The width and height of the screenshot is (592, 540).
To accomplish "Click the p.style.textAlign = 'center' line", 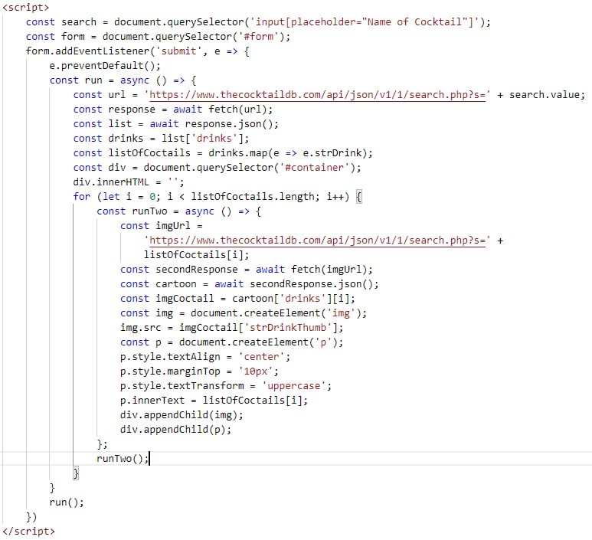I will coord(205,357).
